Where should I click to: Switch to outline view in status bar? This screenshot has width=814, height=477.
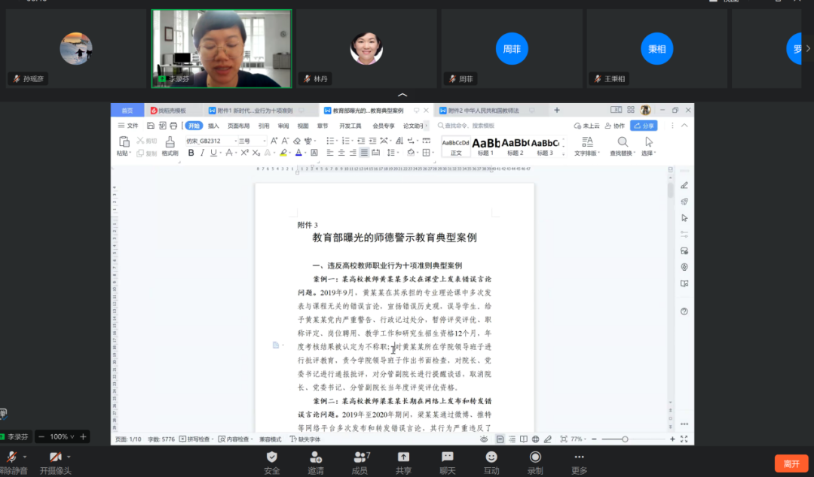tap(512, 439)
